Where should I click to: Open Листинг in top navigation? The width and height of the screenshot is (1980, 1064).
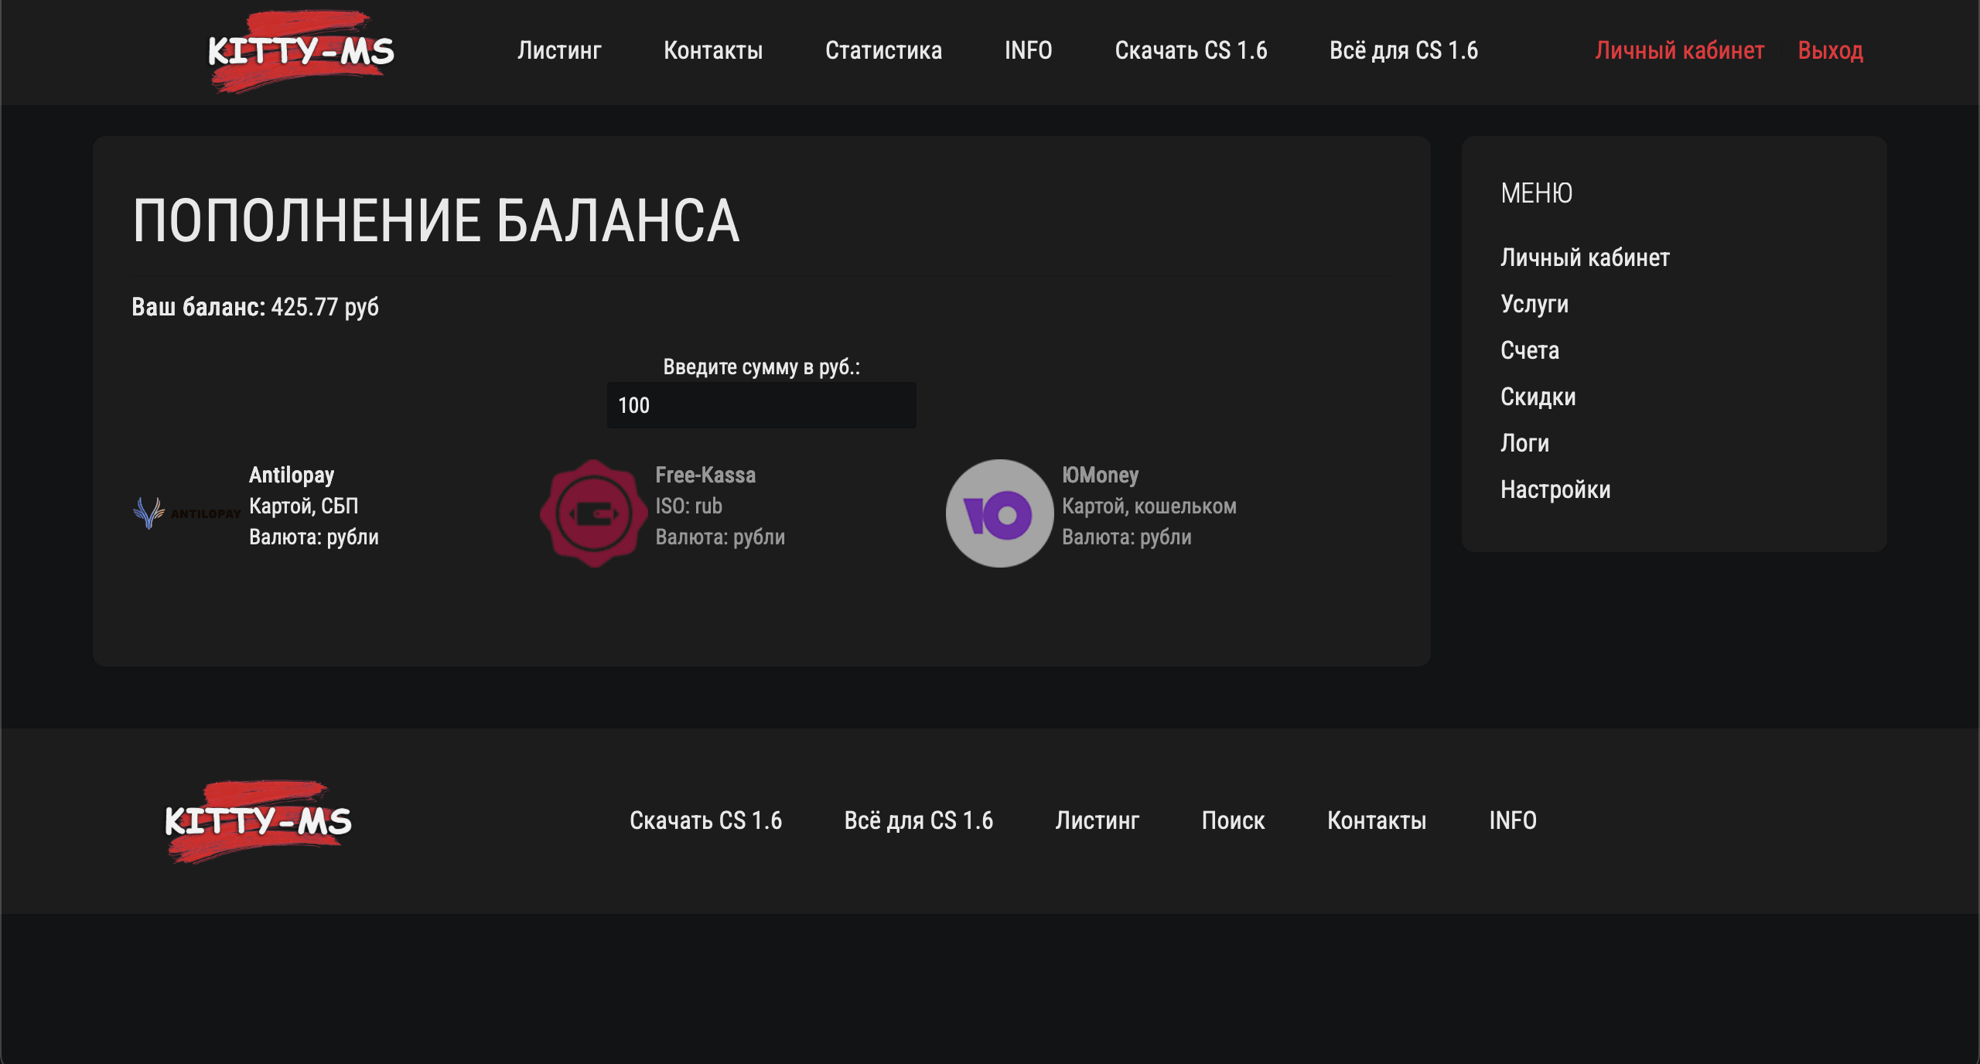[x=559, y=51]
